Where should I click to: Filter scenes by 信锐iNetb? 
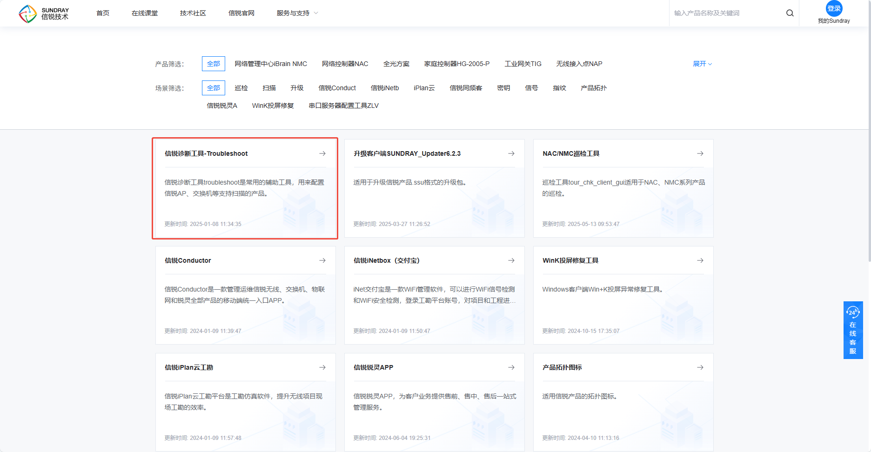385,88
